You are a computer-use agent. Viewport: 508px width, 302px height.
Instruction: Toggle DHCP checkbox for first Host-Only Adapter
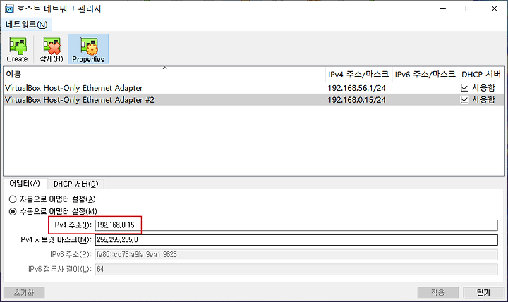pyautogui.click(x=464, y=87)
